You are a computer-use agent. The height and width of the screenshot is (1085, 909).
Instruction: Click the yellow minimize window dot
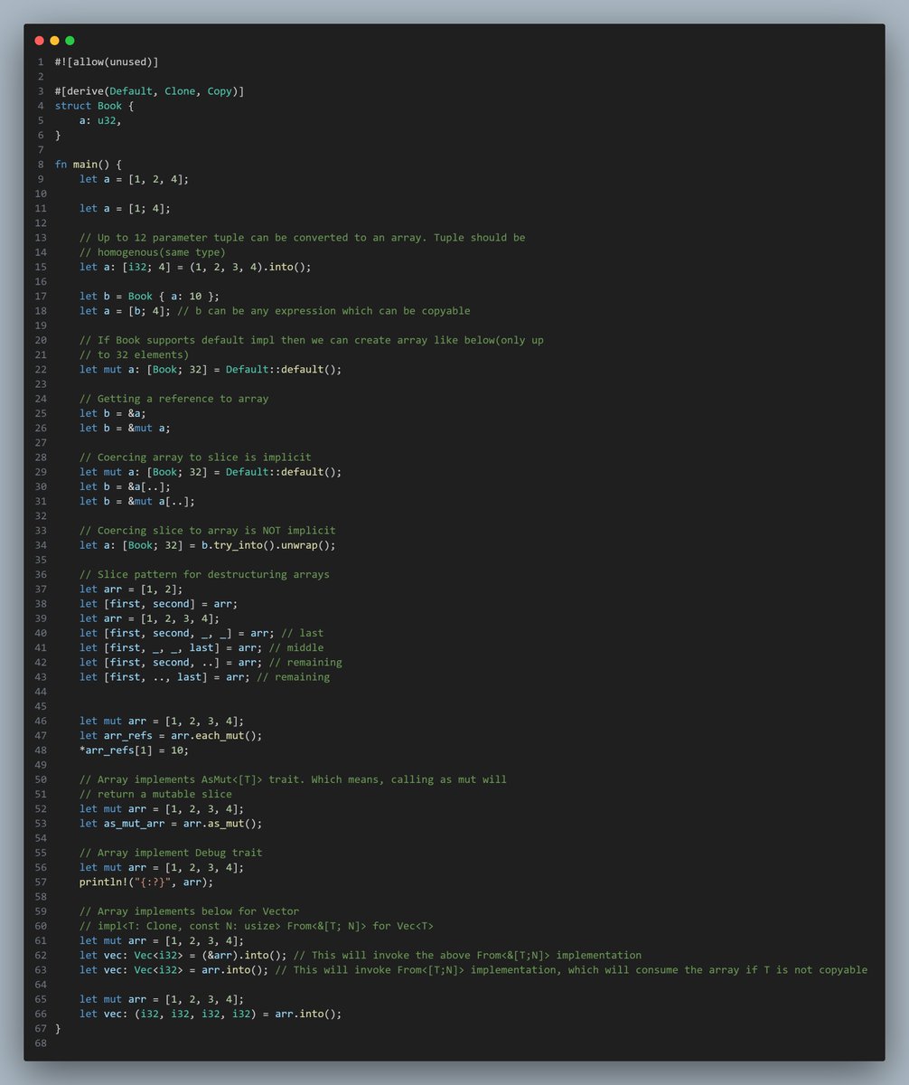coord(54,41)
